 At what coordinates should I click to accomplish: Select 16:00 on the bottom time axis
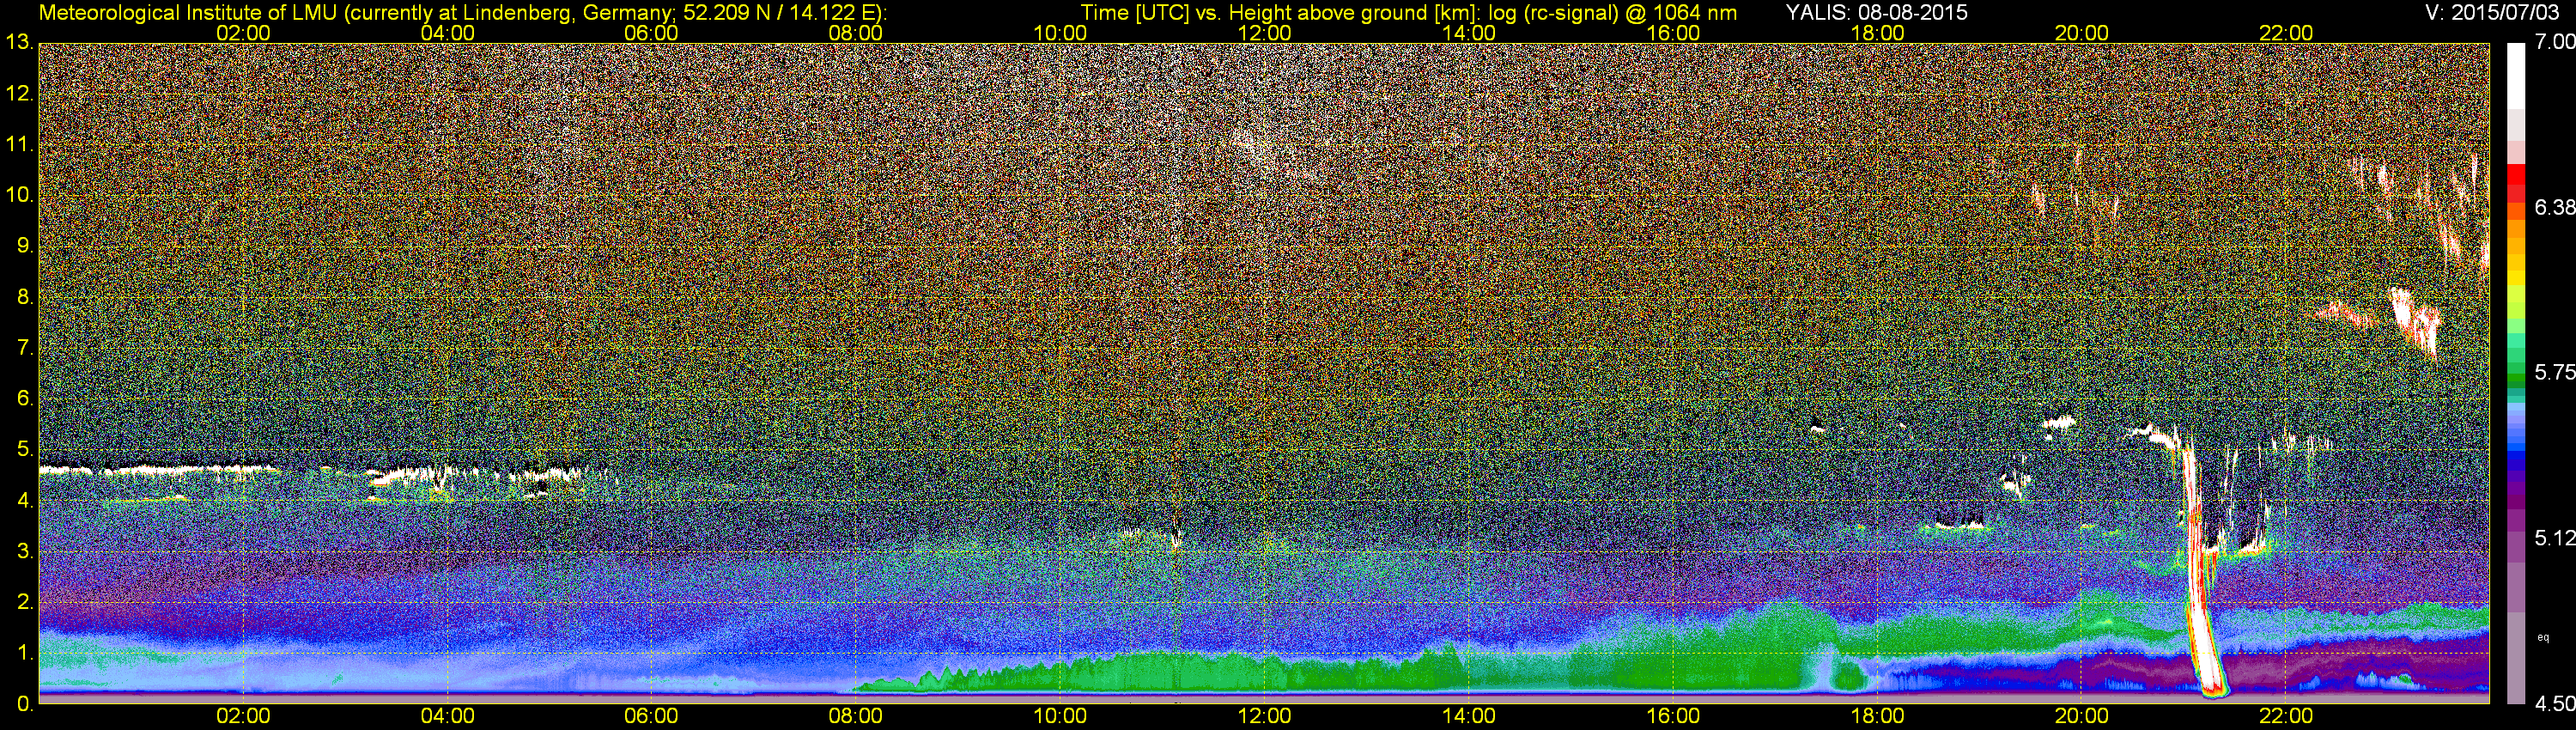coord(1673,716)
